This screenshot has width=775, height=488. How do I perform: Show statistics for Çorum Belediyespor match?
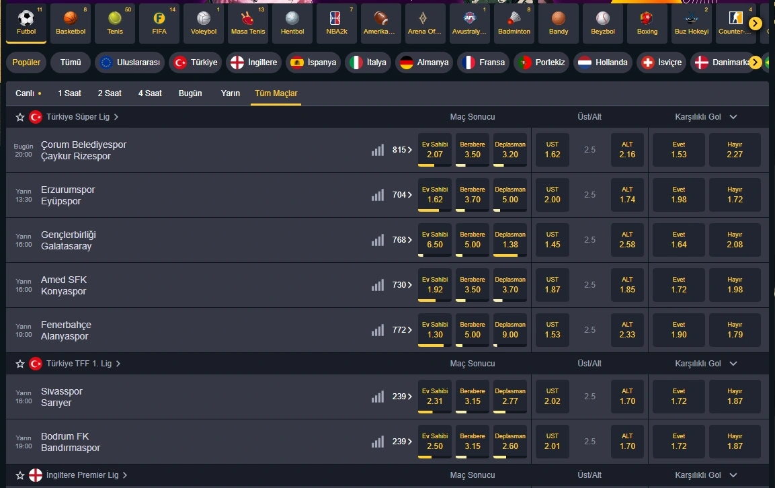[378, 150]
